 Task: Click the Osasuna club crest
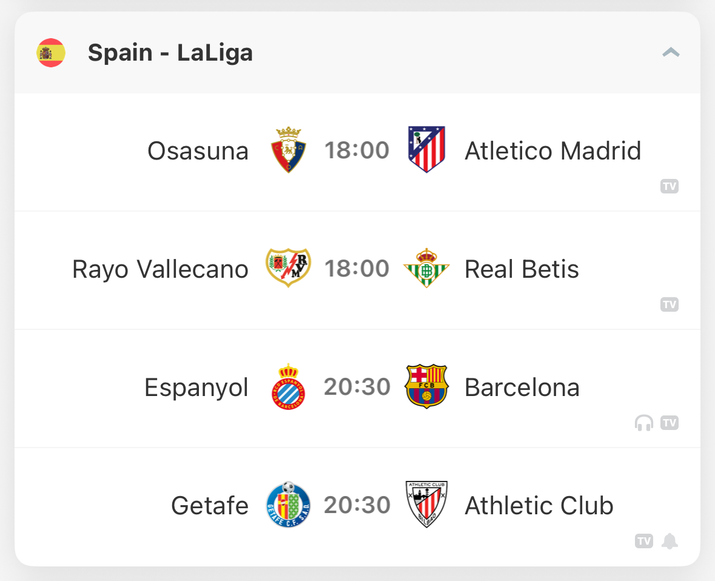pyautogui.click(x=288, y=150)
